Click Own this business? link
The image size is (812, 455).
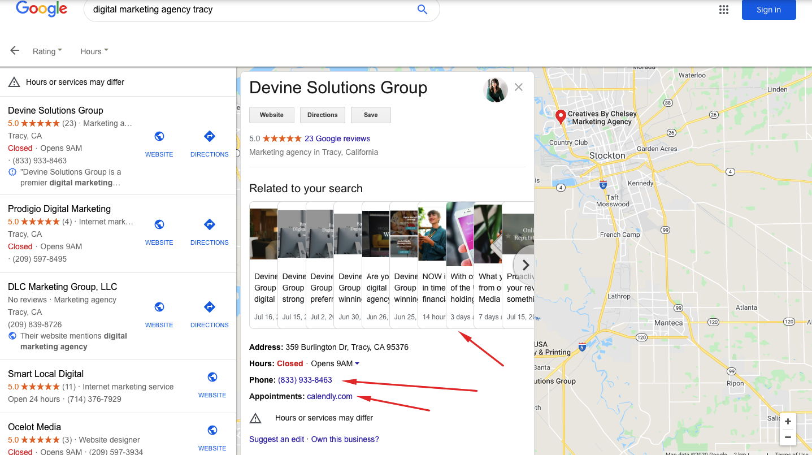(345, 439)
